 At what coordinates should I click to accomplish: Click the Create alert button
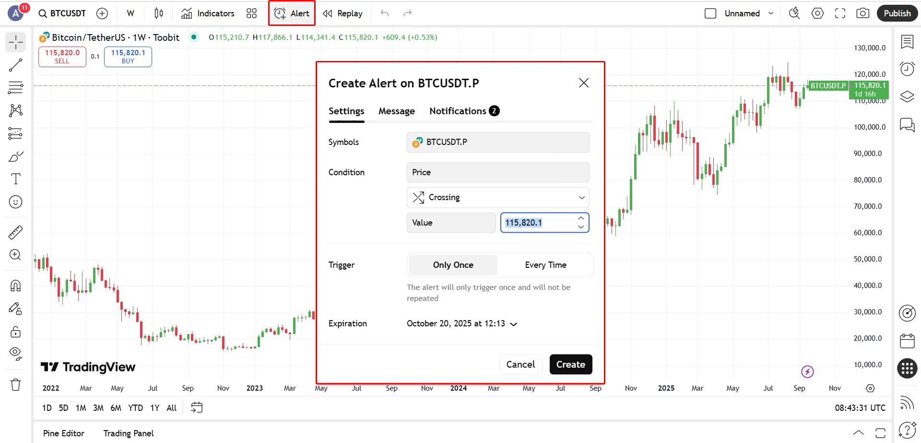click(x=570, y=364)
